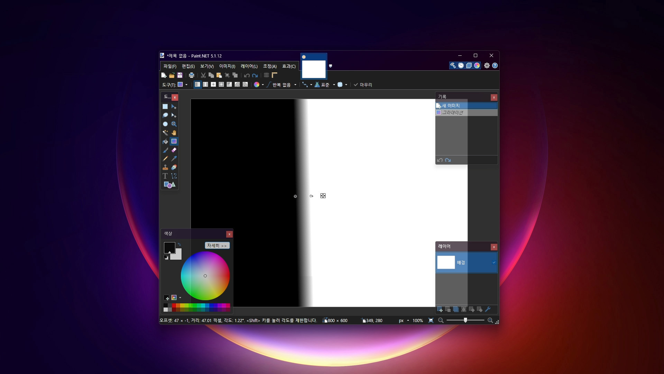The height and width of the screenshot is (374, 664).
Task: Open the 레이어(L) menu
Action: [249, 66]
